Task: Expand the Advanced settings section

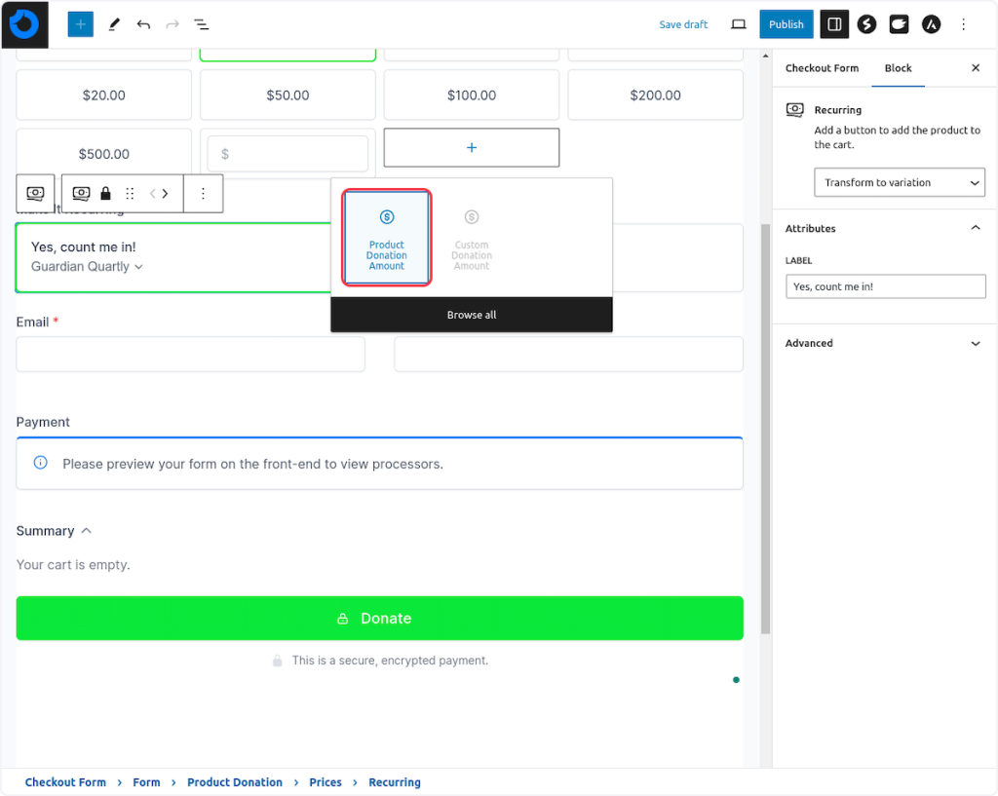Action: (x=975, y=343)
